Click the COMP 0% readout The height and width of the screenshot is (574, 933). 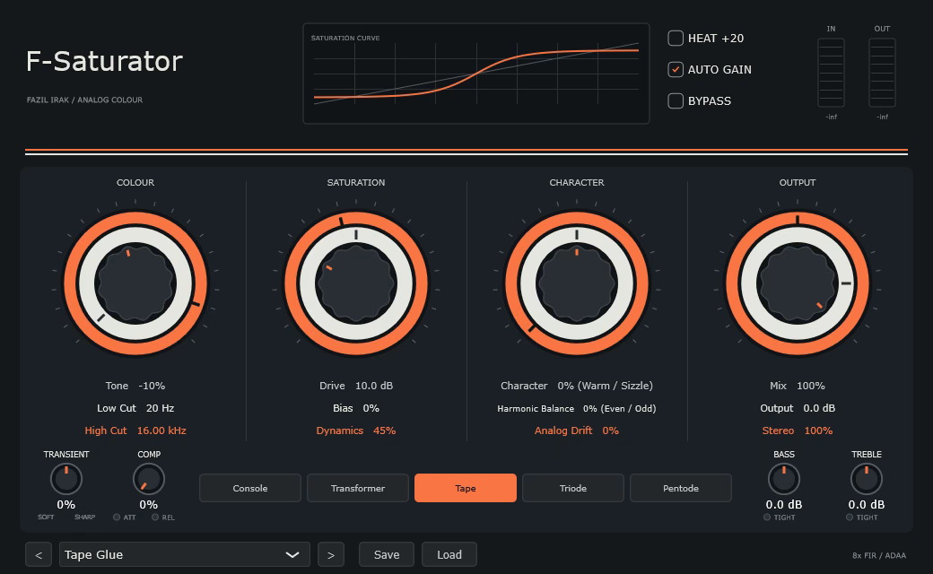[149, 504]
